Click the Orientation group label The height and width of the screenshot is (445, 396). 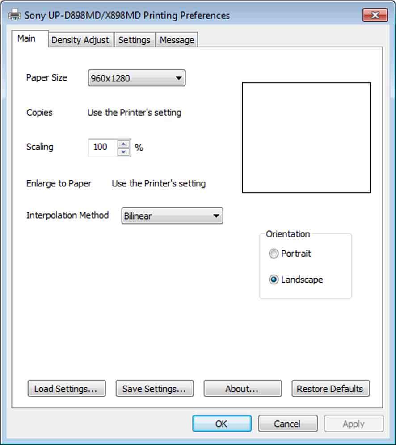pos(288,234)
